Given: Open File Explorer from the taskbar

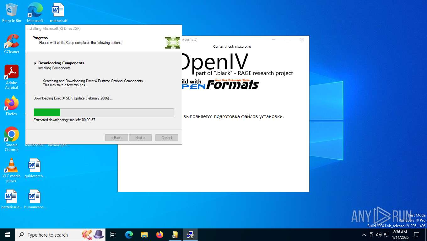Looking at the screenshot, I should [x=144, y=235].
